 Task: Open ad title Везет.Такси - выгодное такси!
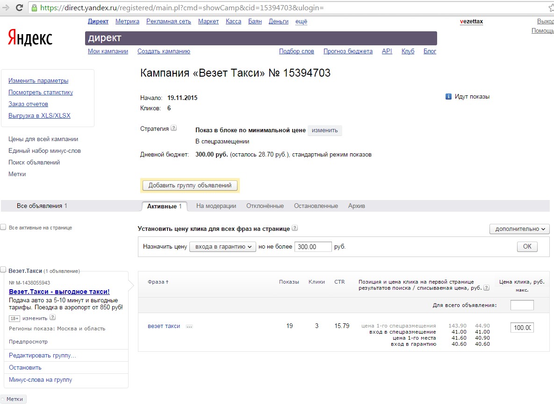tap(59, 292)
